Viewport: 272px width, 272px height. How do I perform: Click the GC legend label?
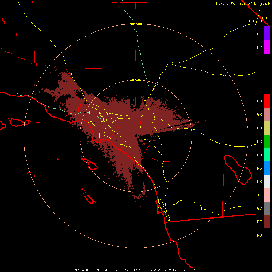[x=259, y=209]
